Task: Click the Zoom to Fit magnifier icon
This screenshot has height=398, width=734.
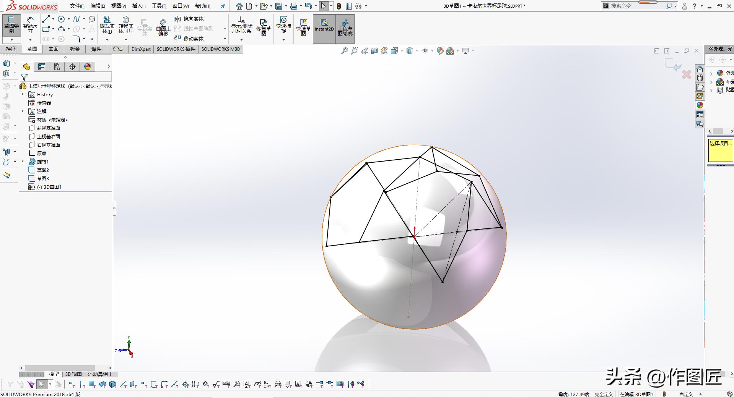Action: [344, 51]
